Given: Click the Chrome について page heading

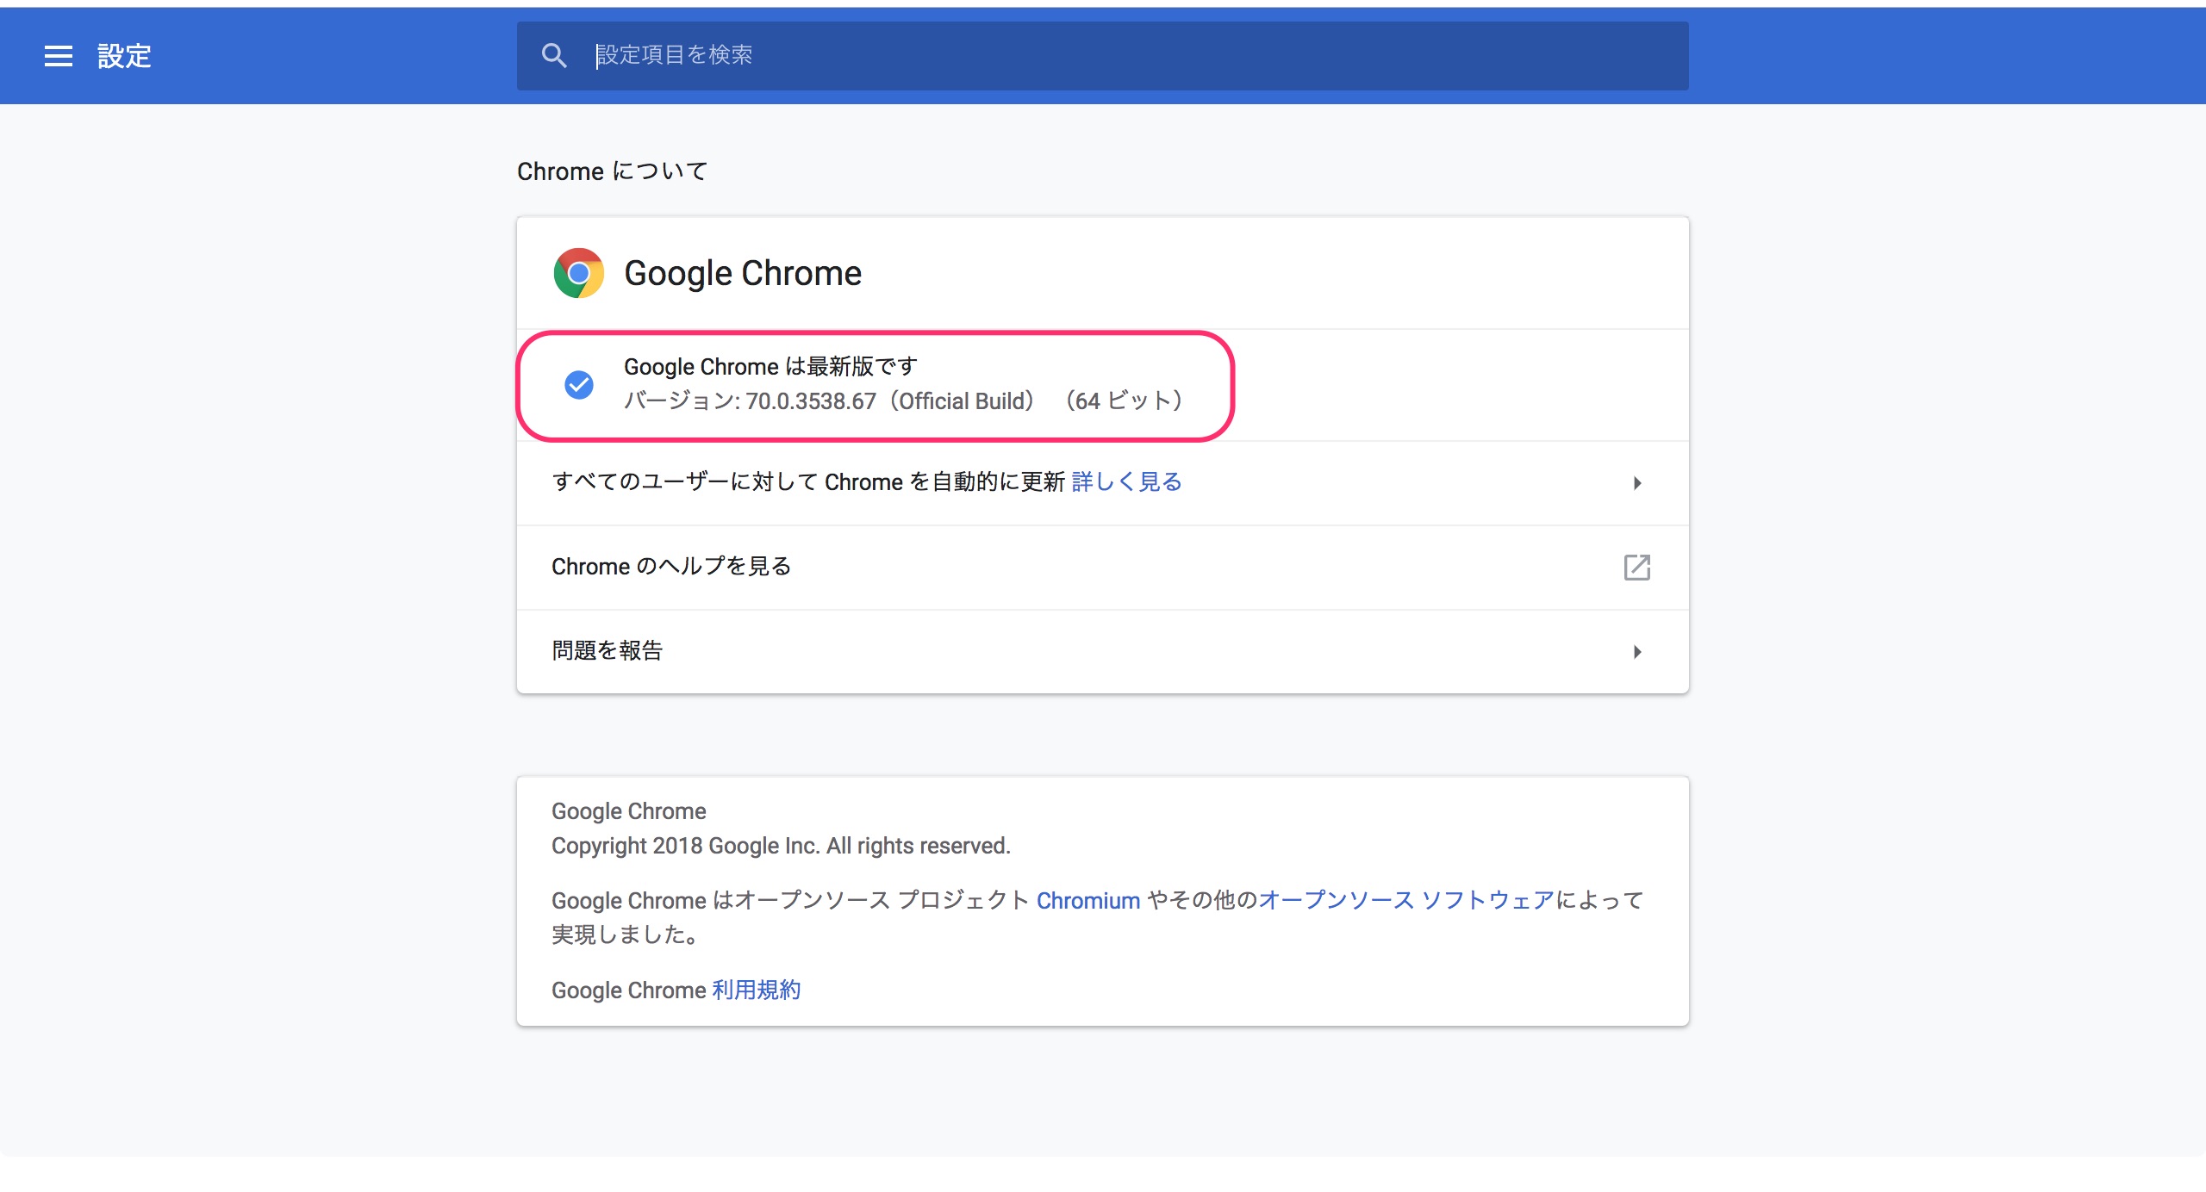Looking at the screenshot, I should [612, 171].
